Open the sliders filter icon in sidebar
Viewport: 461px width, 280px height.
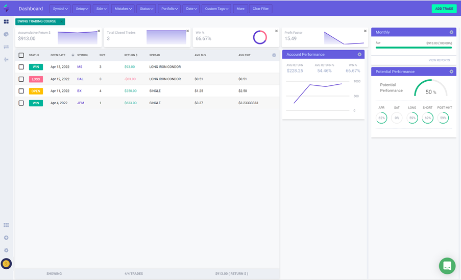(6, 59)
